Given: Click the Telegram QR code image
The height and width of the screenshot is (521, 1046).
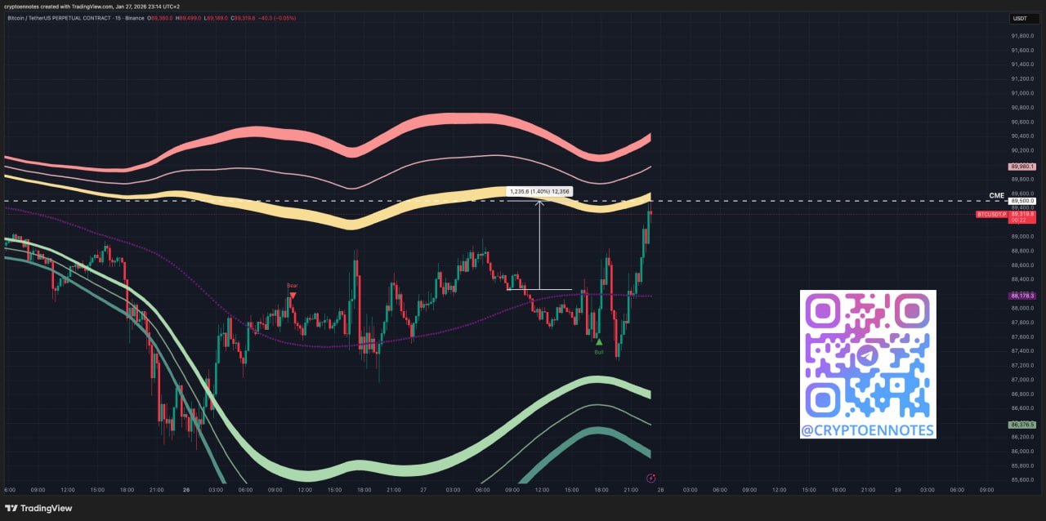Looking at the screenshot, I should coord(867,363).
